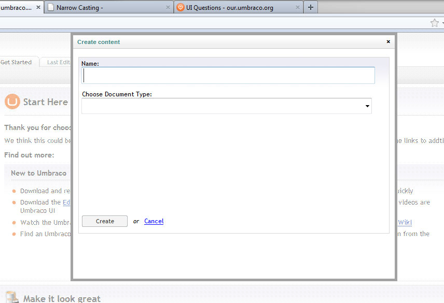The image size is (444, 303).
Task: Click the Cancel link
Action: click(x=154, y=221)
